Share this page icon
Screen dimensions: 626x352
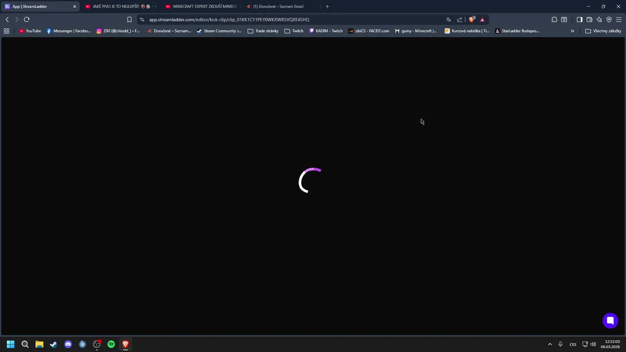[460, 20]
